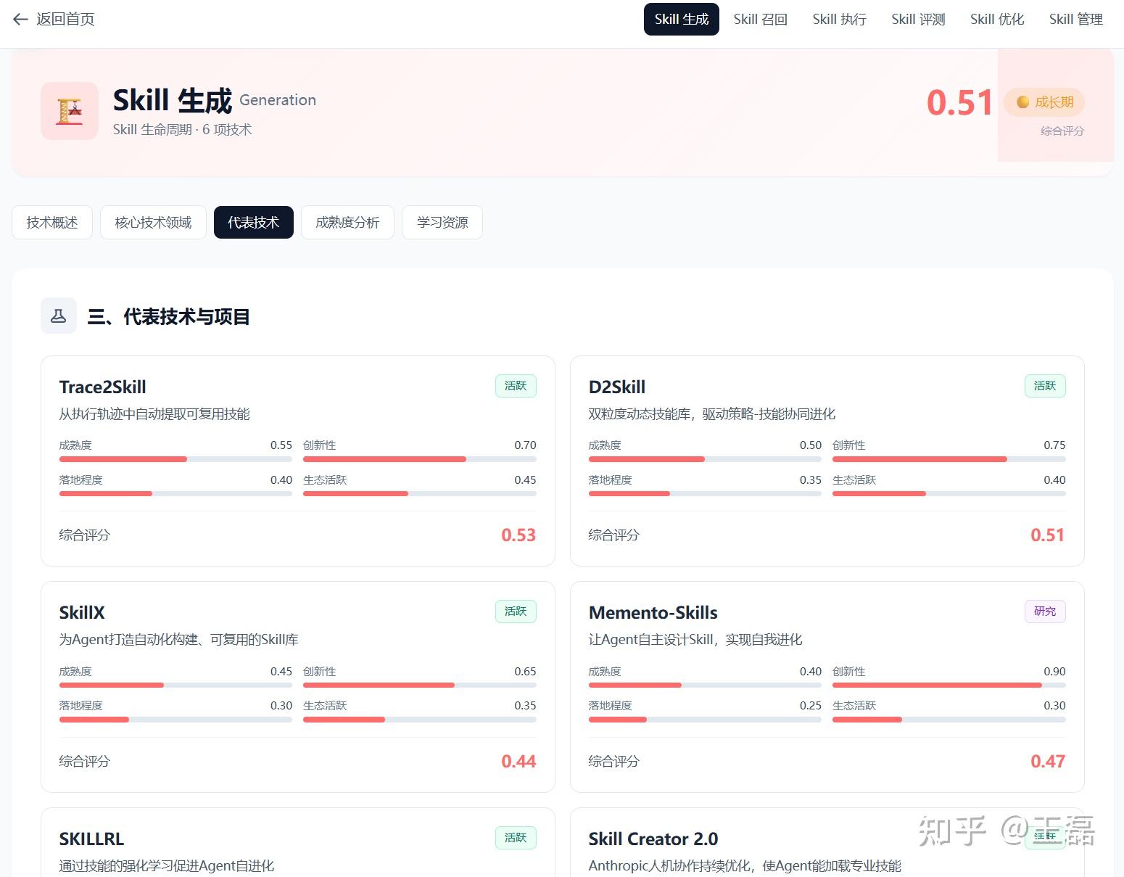The image size is (1124, 877).
Task: Click the D2Skill card title
Action: pyautogui.click(x=617, y=387)
